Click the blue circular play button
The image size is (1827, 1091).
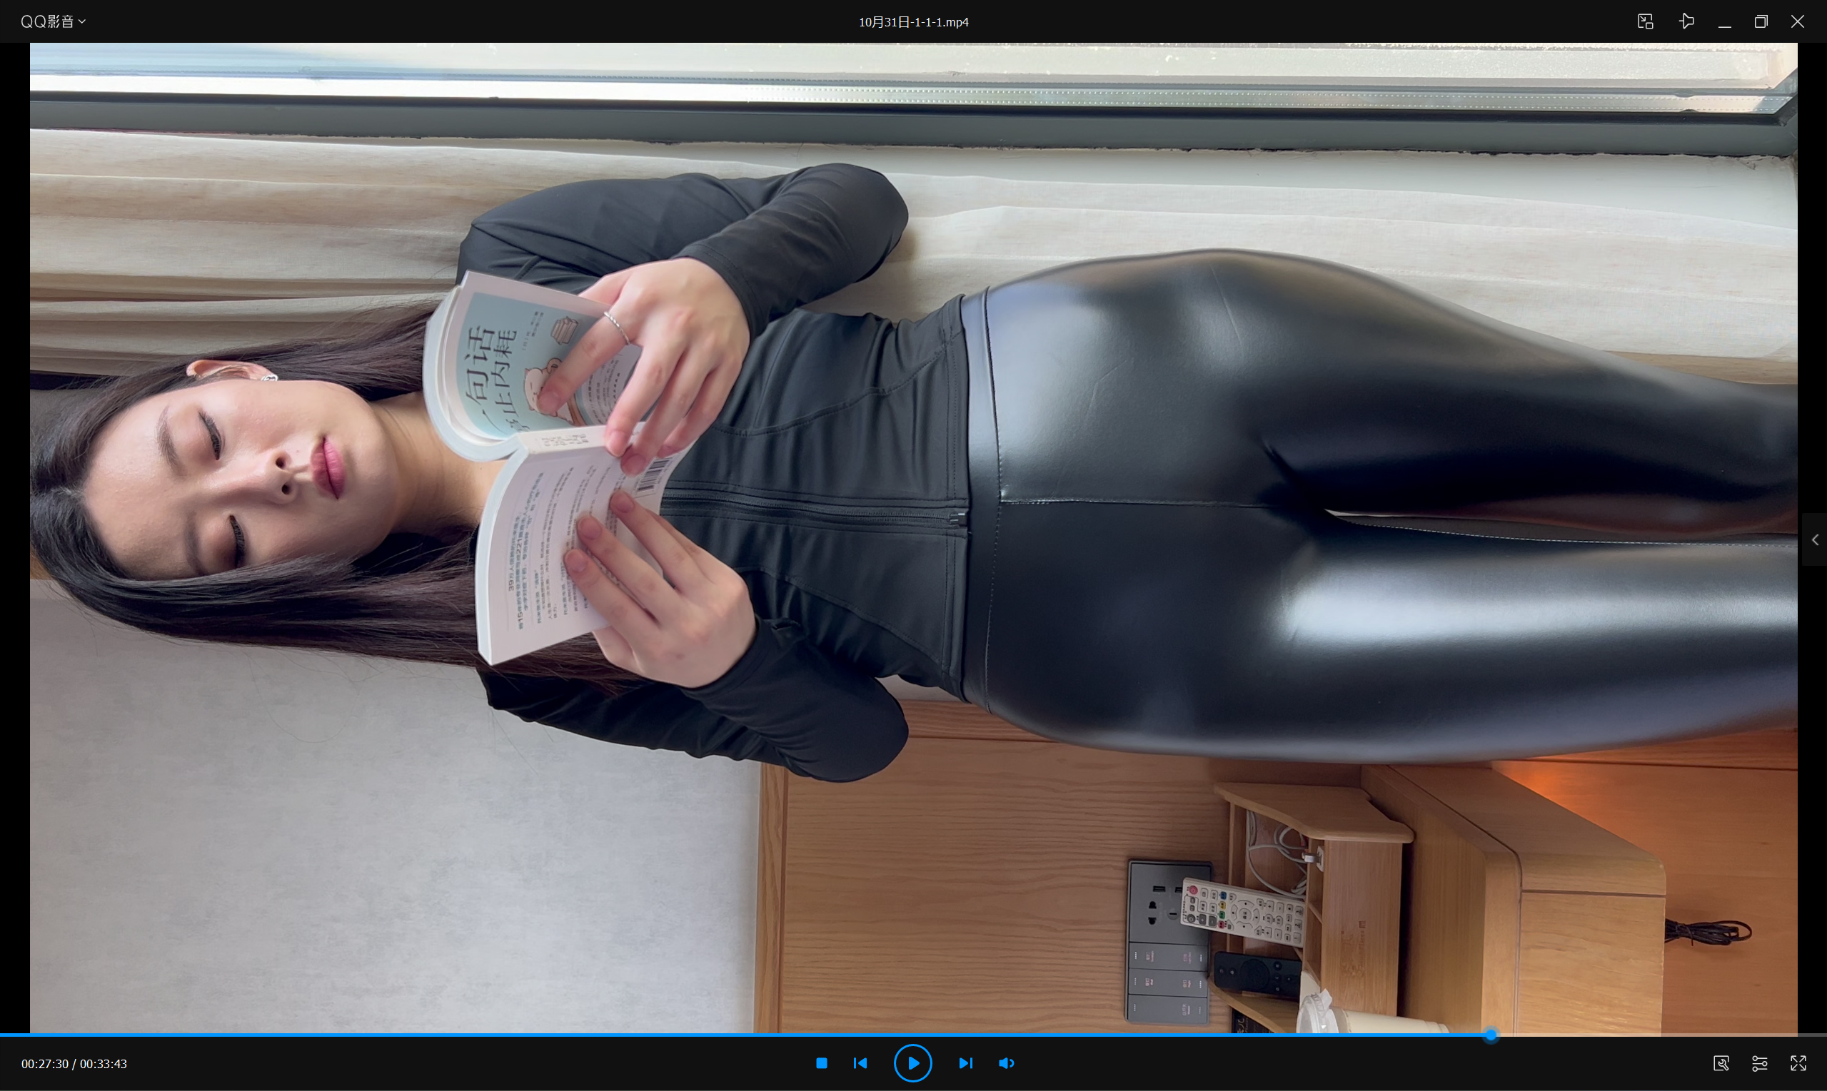[x=912, y=1063]
